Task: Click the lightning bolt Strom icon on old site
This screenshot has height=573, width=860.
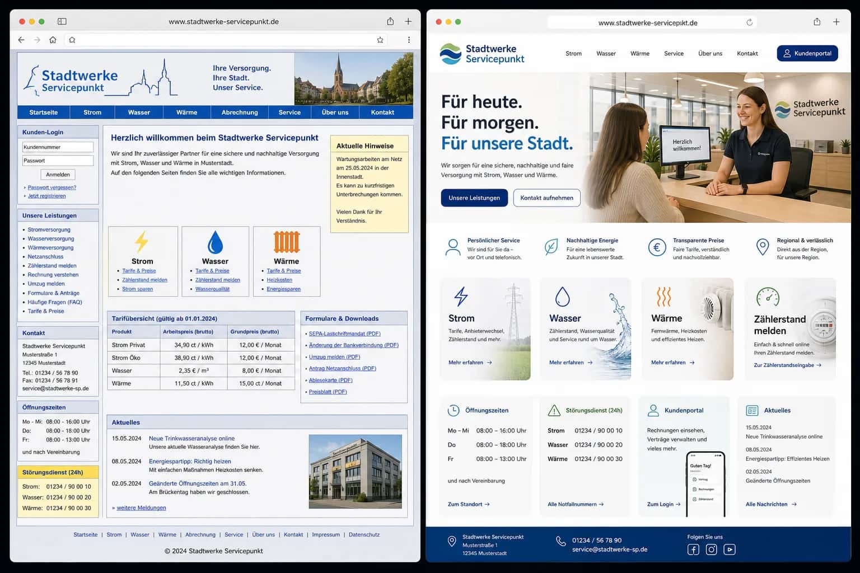Action: point(142,242)
